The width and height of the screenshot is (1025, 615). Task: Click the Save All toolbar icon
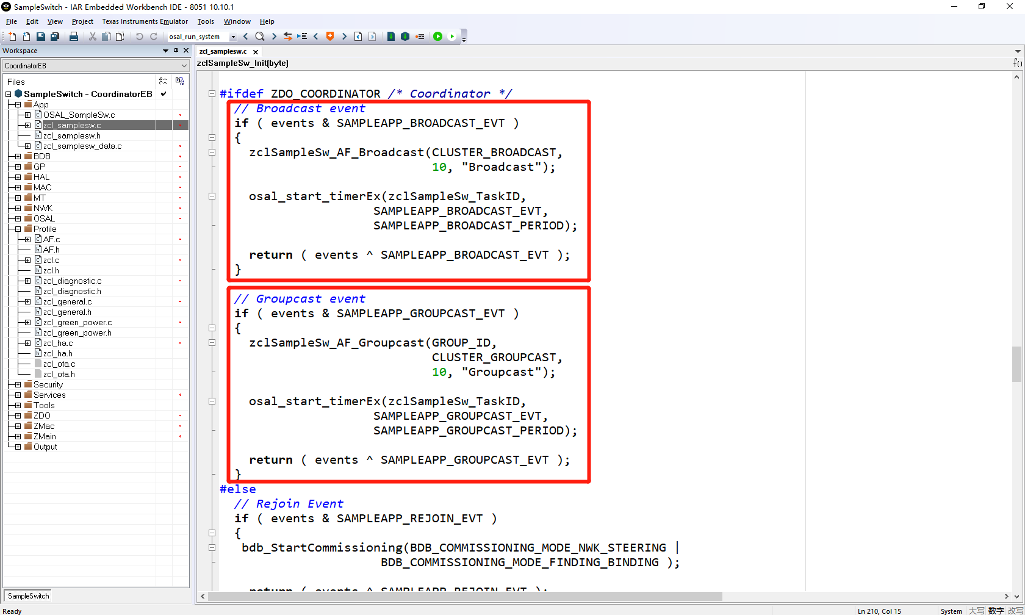click(55, 37)
